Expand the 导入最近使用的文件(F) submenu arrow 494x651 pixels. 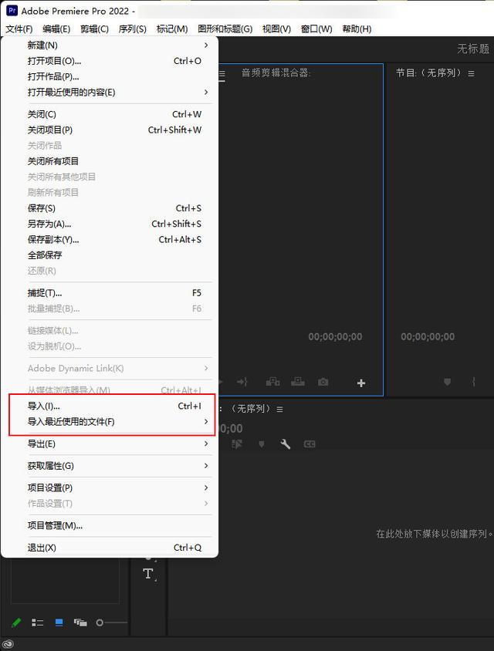click(x=206, y=421)
